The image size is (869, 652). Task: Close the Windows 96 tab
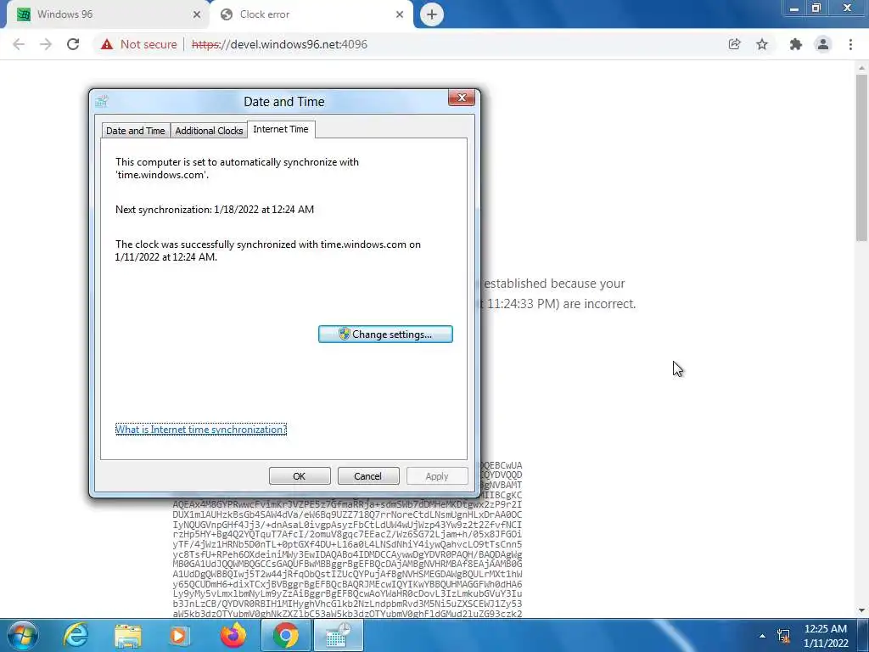point(197,14)
